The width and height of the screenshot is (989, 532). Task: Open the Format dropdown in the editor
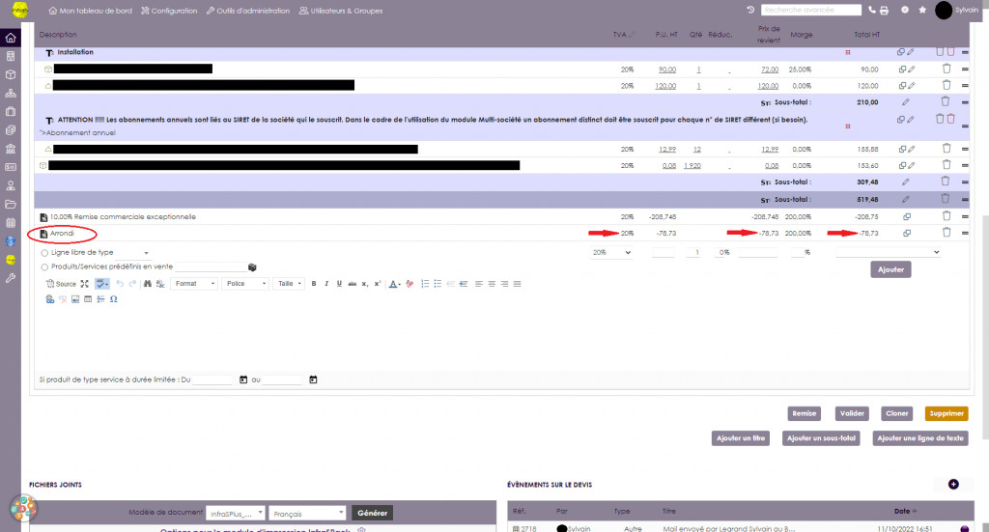tap(195, 284)
